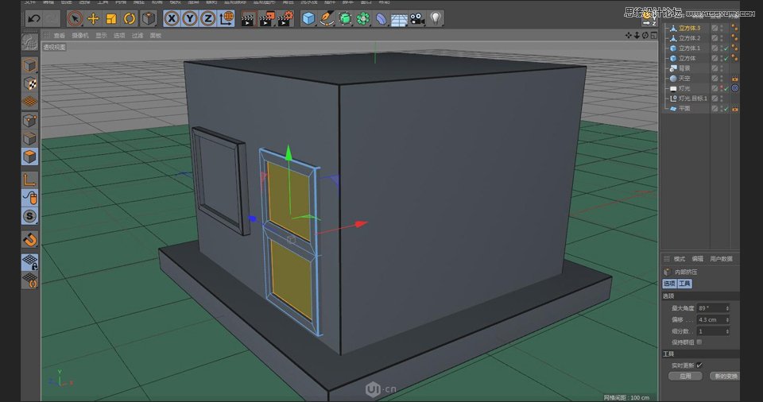Viewport: 763px width, 402px height.
Task: Click the 最大角度 value stepper arrows
Action: pos(727,308)
